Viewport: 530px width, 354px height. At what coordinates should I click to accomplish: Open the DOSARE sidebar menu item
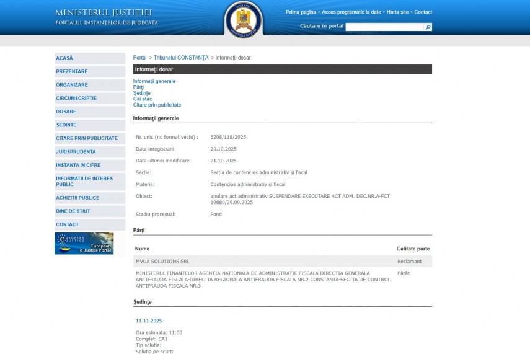tap(66, 112)
